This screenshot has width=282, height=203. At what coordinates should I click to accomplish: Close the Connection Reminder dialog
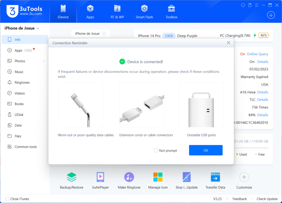[228, 43]
